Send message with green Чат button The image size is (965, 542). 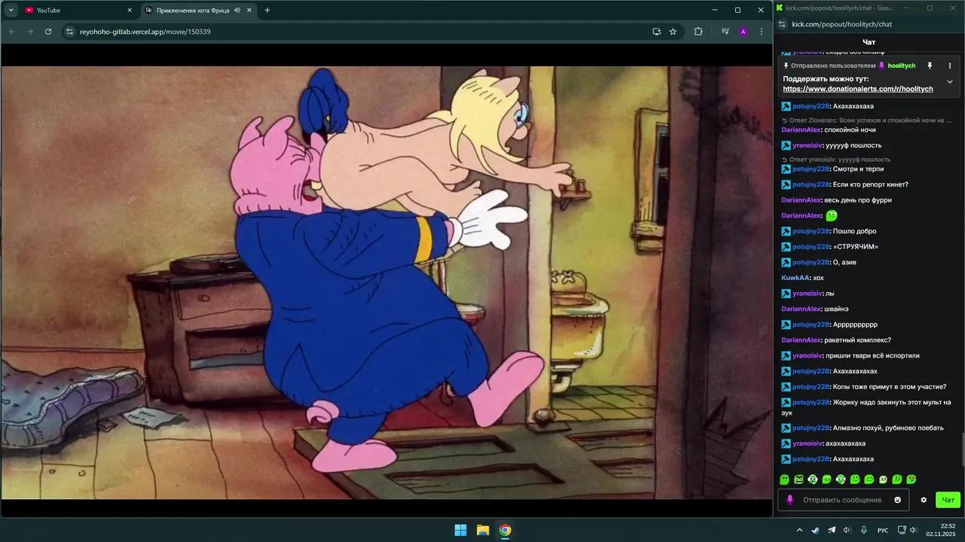click(x=948, y=500)
